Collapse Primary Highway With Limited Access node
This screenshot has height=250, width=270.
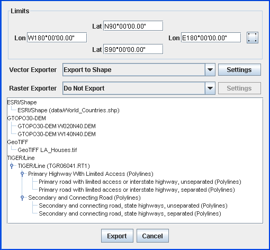point(22,174)
